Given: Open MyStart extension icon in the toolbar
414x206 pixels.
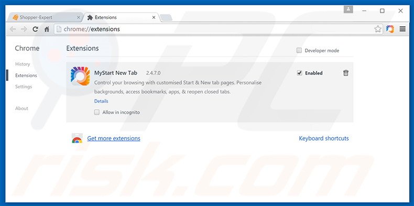Looking at the screenshot, I should point(390,29).
